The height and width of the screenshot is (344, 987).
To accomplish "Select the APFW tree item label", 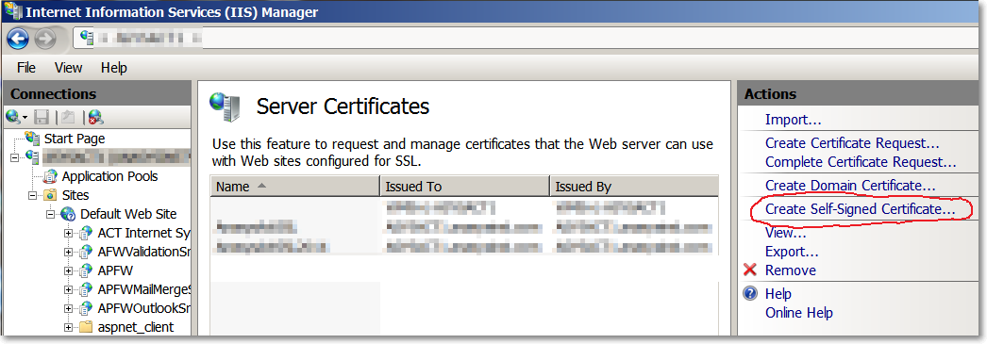I will tap(115, 271).
